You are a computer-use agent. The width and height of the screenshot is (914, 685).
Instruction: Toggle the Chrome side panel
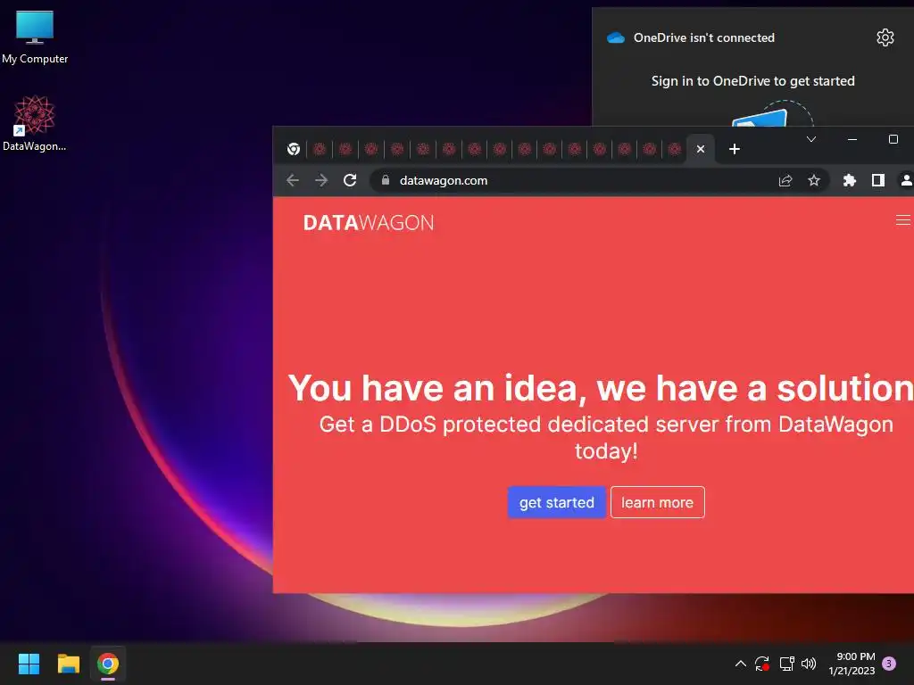(878, 180)
